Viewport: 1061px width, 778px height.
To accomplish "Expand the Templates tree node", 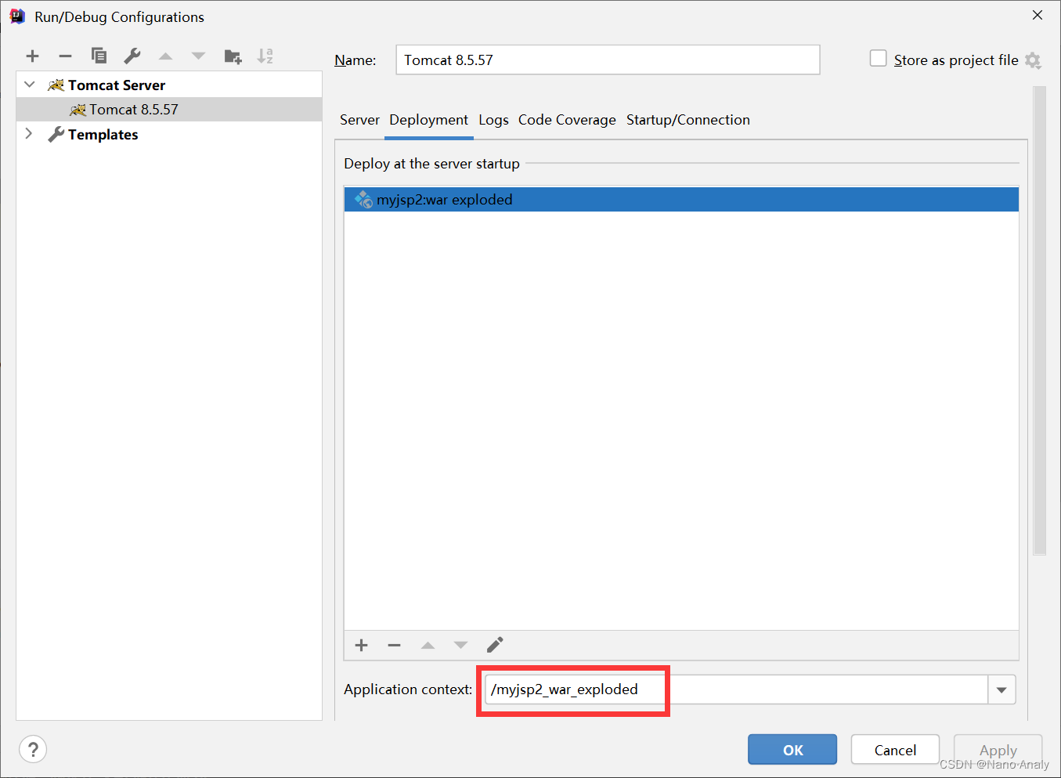I will pos(29,134).
